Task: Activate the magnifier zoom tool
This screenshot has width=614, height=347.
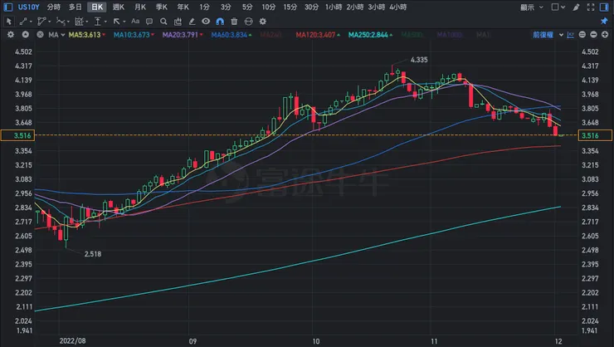Action: tap(163, 22)
